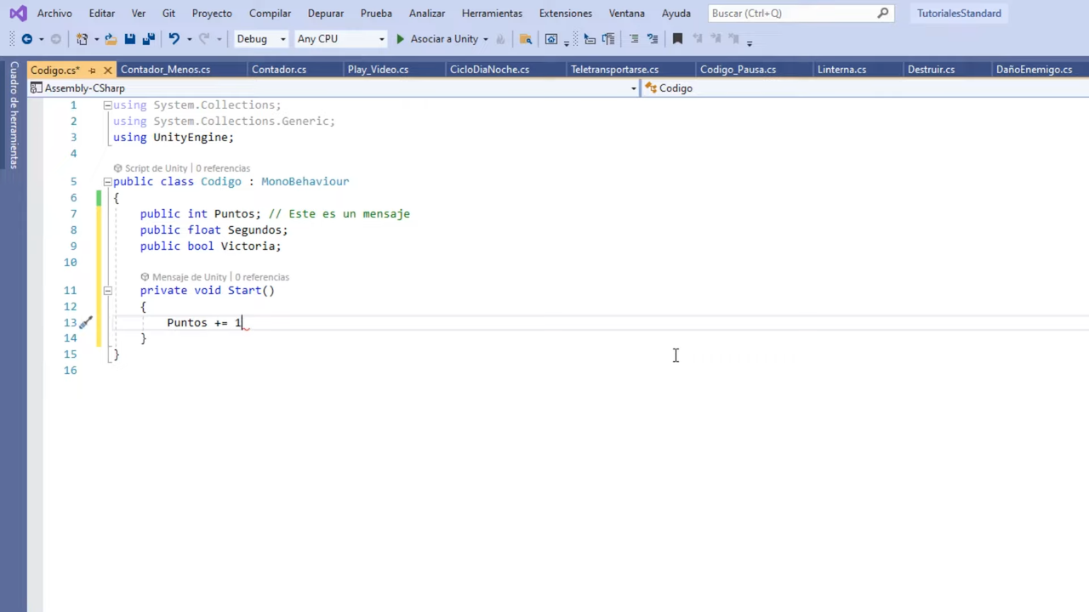The image size is (1089, 612).
Task: Open the Codigo type navigation dropdown
Action: click(865, 88)
